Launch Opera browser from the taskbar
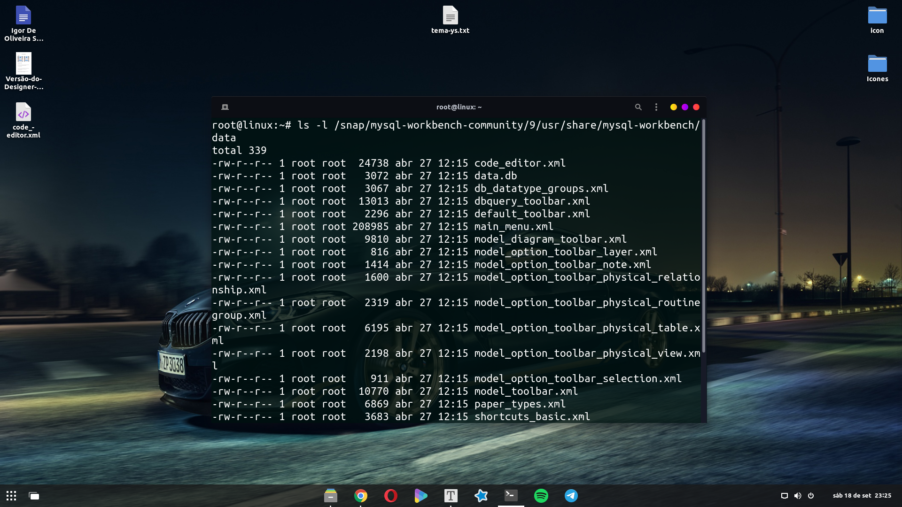The width and height of the screenshot is (902, 507). (x=390, y=496)
